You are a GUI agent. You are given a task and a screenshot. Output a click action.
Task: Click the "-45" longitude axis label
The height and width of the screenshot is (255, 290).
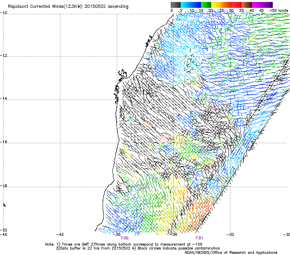click(x=4, y=235)
